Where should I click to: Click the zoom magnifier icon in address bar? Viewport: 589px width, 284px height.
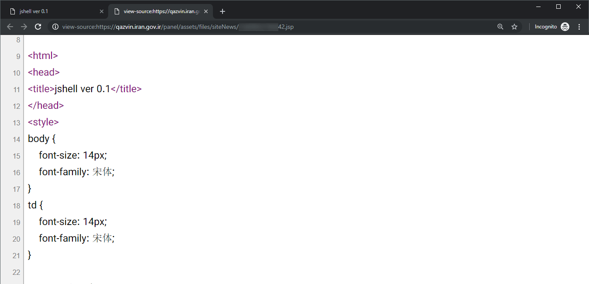tap(500, 27)
